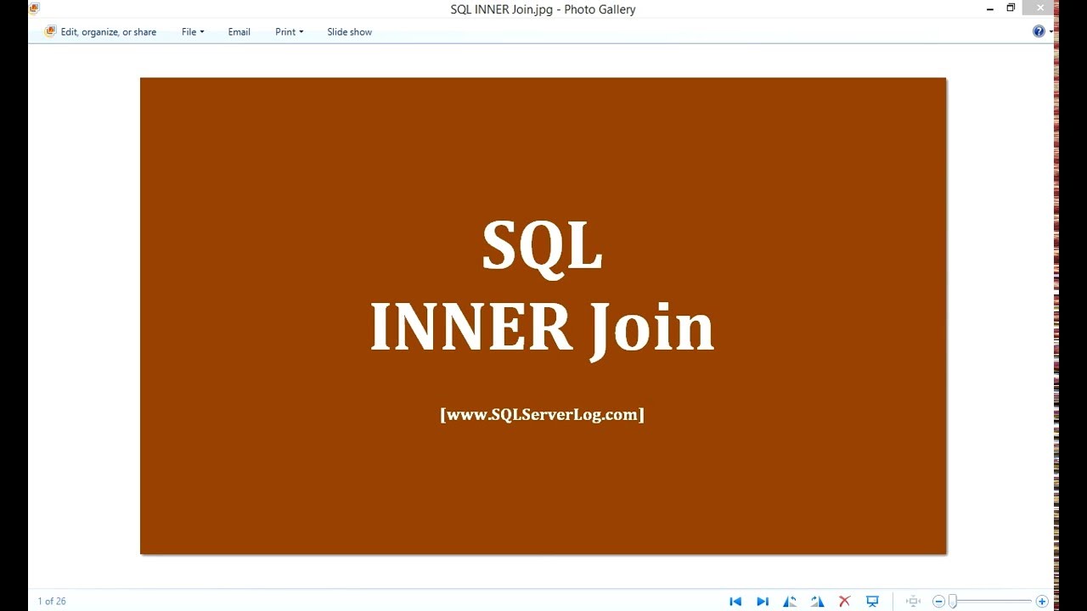The image size is (1087, 611).
Task: Rotate photo clockwise
Action: coord(817,601)
